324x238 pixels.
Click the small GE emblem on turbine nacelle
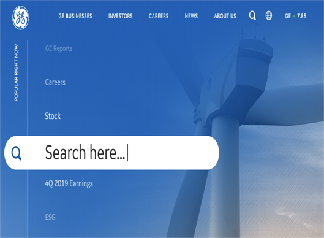tap(209, 83)
